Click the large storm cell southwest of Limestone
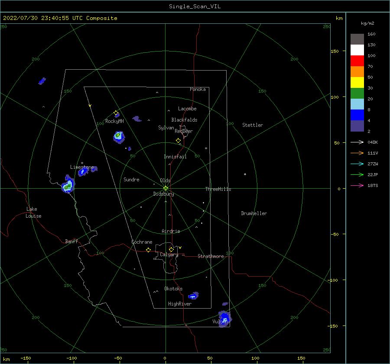Image resolution: width=390 pixels, height=364 pixels. click(x=68, y=184)
